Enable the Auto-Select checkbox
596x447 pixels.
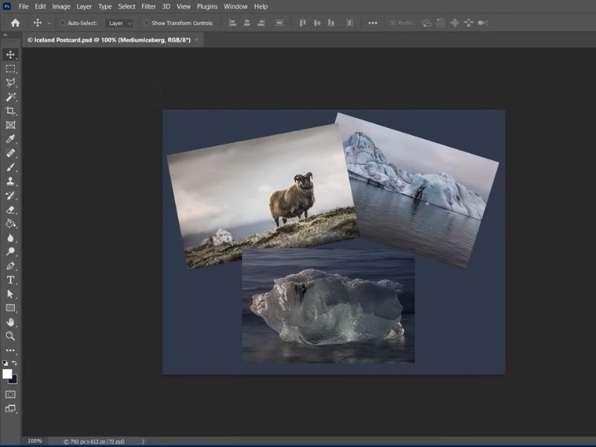63,23
